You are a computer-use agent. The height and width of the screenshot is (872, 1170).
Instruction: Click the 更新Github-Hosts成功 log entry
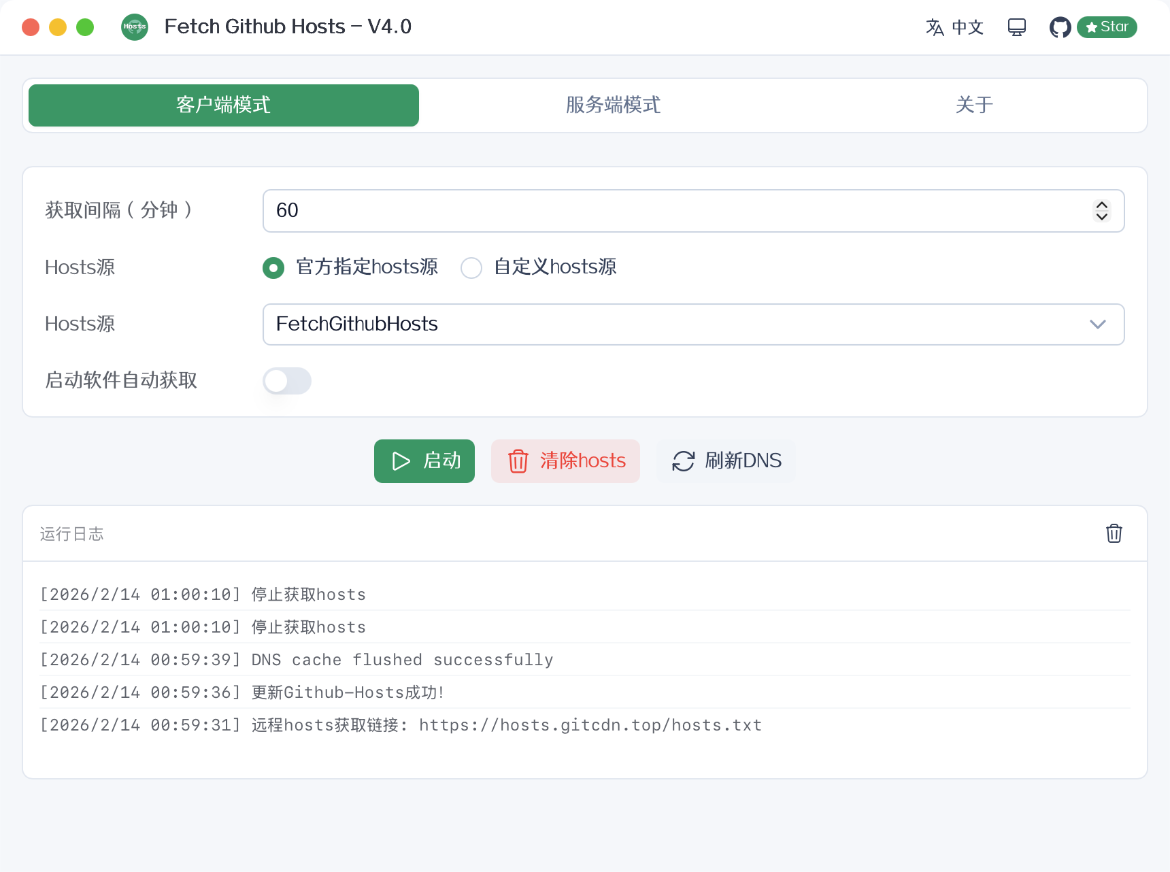tap(585, 692)
